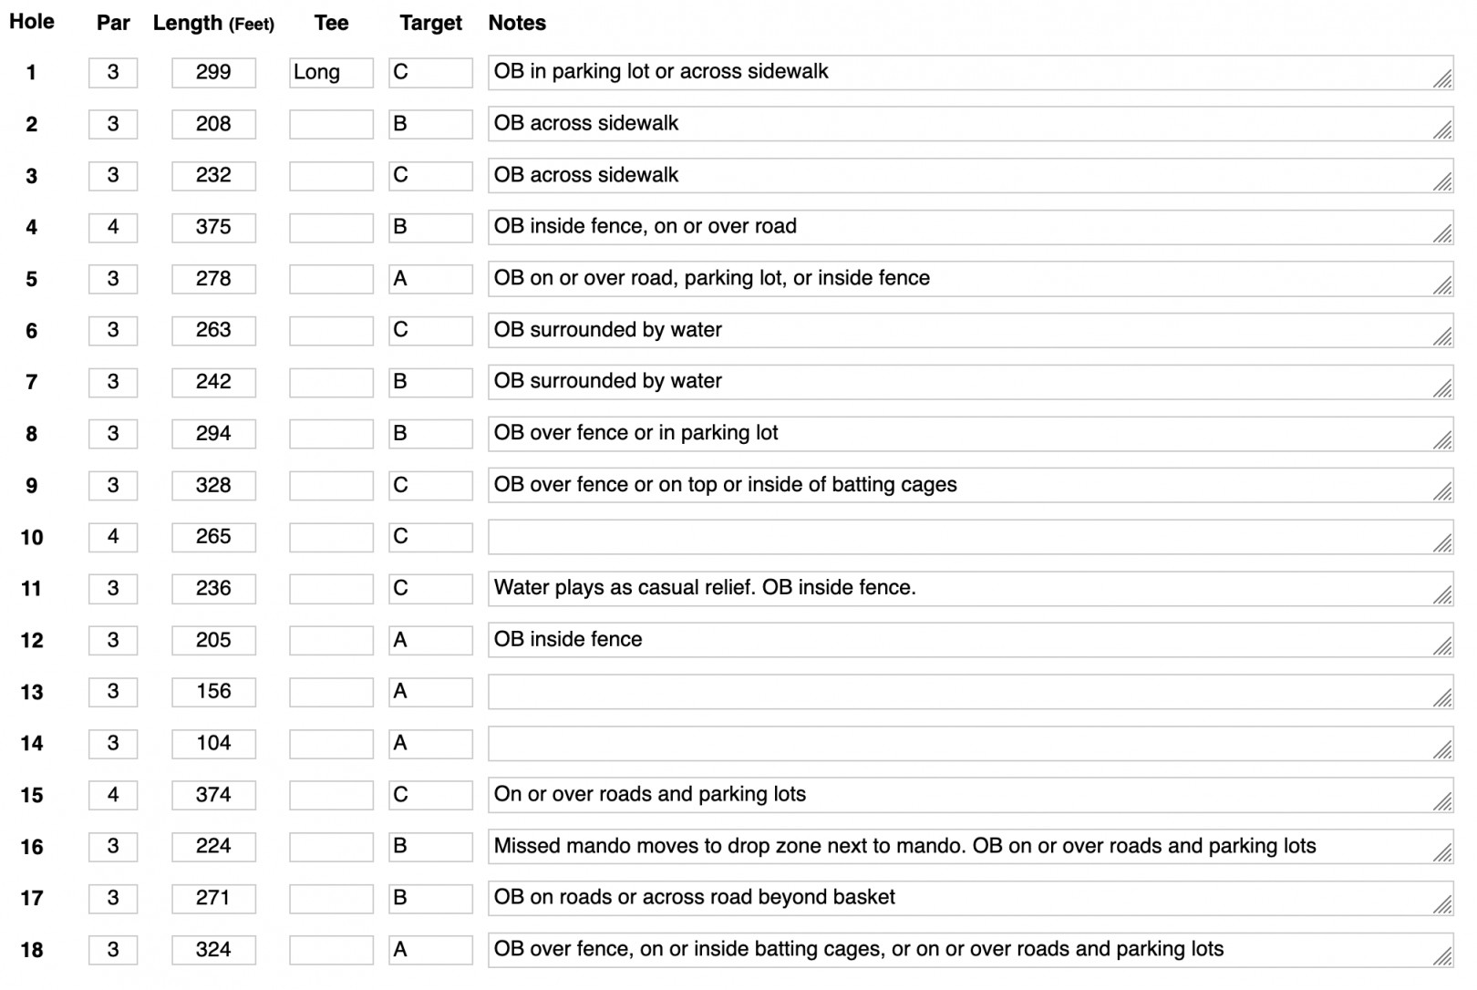Click the Par field for hole 15

coord(113,795)
